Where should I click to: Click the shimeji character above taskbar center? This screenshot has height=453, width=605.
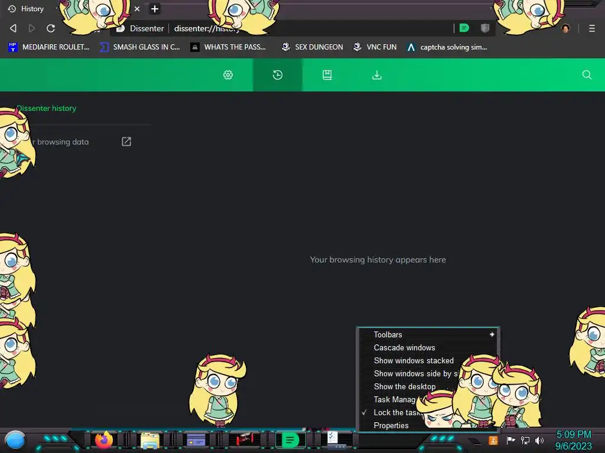click(x=217, y=390)
